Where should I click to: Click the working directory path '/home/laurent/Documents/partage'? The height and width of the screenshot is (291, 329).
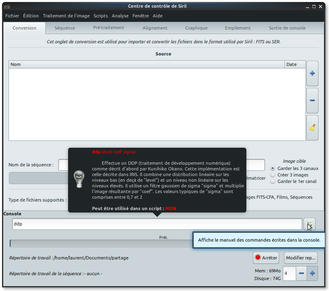click(x=91, y=258)
